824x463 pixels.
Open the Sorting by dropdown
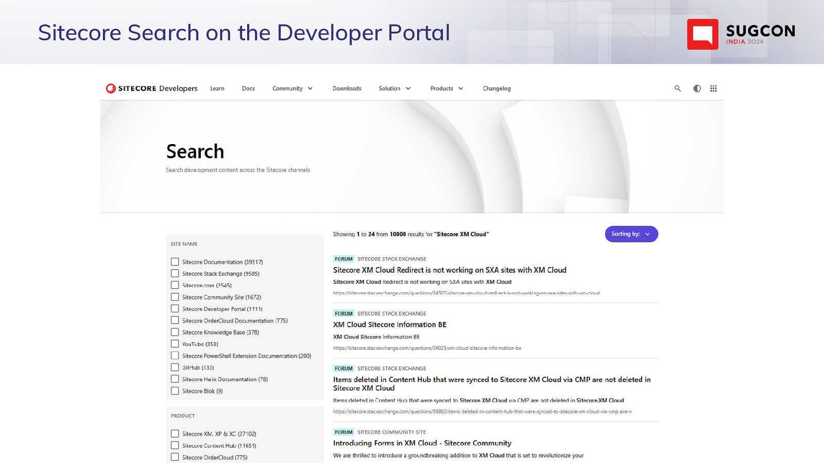631,234
